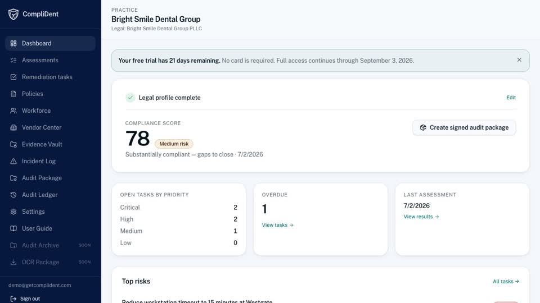This screenshot has width=540, height=303.
Task: Click the Vendor Center building icon
Action: 13,127
